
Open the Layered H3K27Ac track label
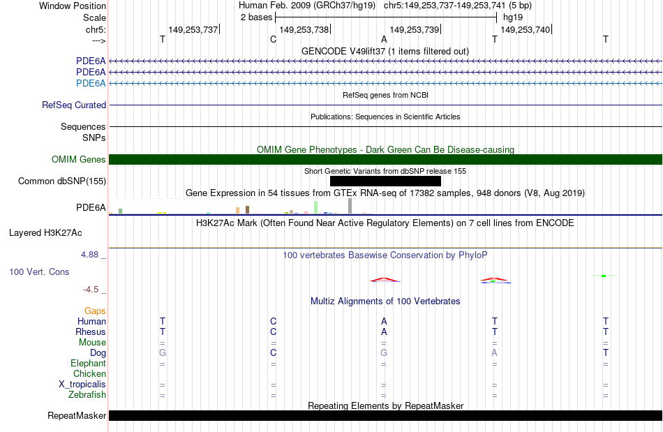[x=45, y=233]
